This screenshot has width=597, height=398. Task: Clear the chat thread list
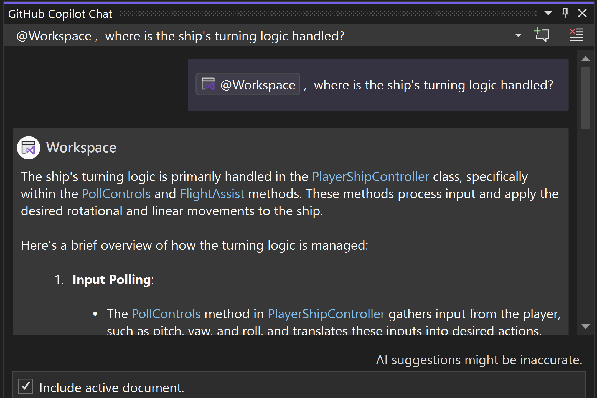click(x=576, y=35)
